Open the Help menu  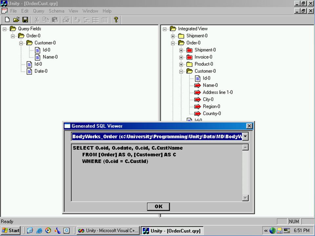107,11
